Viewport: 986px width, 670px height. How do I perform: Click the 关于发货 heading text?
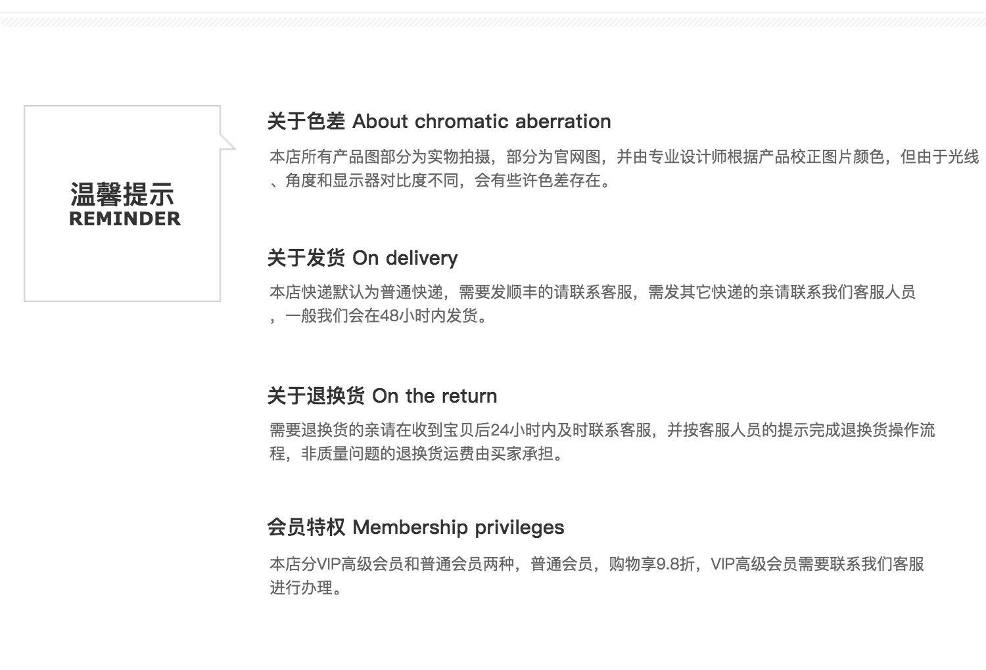[x=306, y=258]
